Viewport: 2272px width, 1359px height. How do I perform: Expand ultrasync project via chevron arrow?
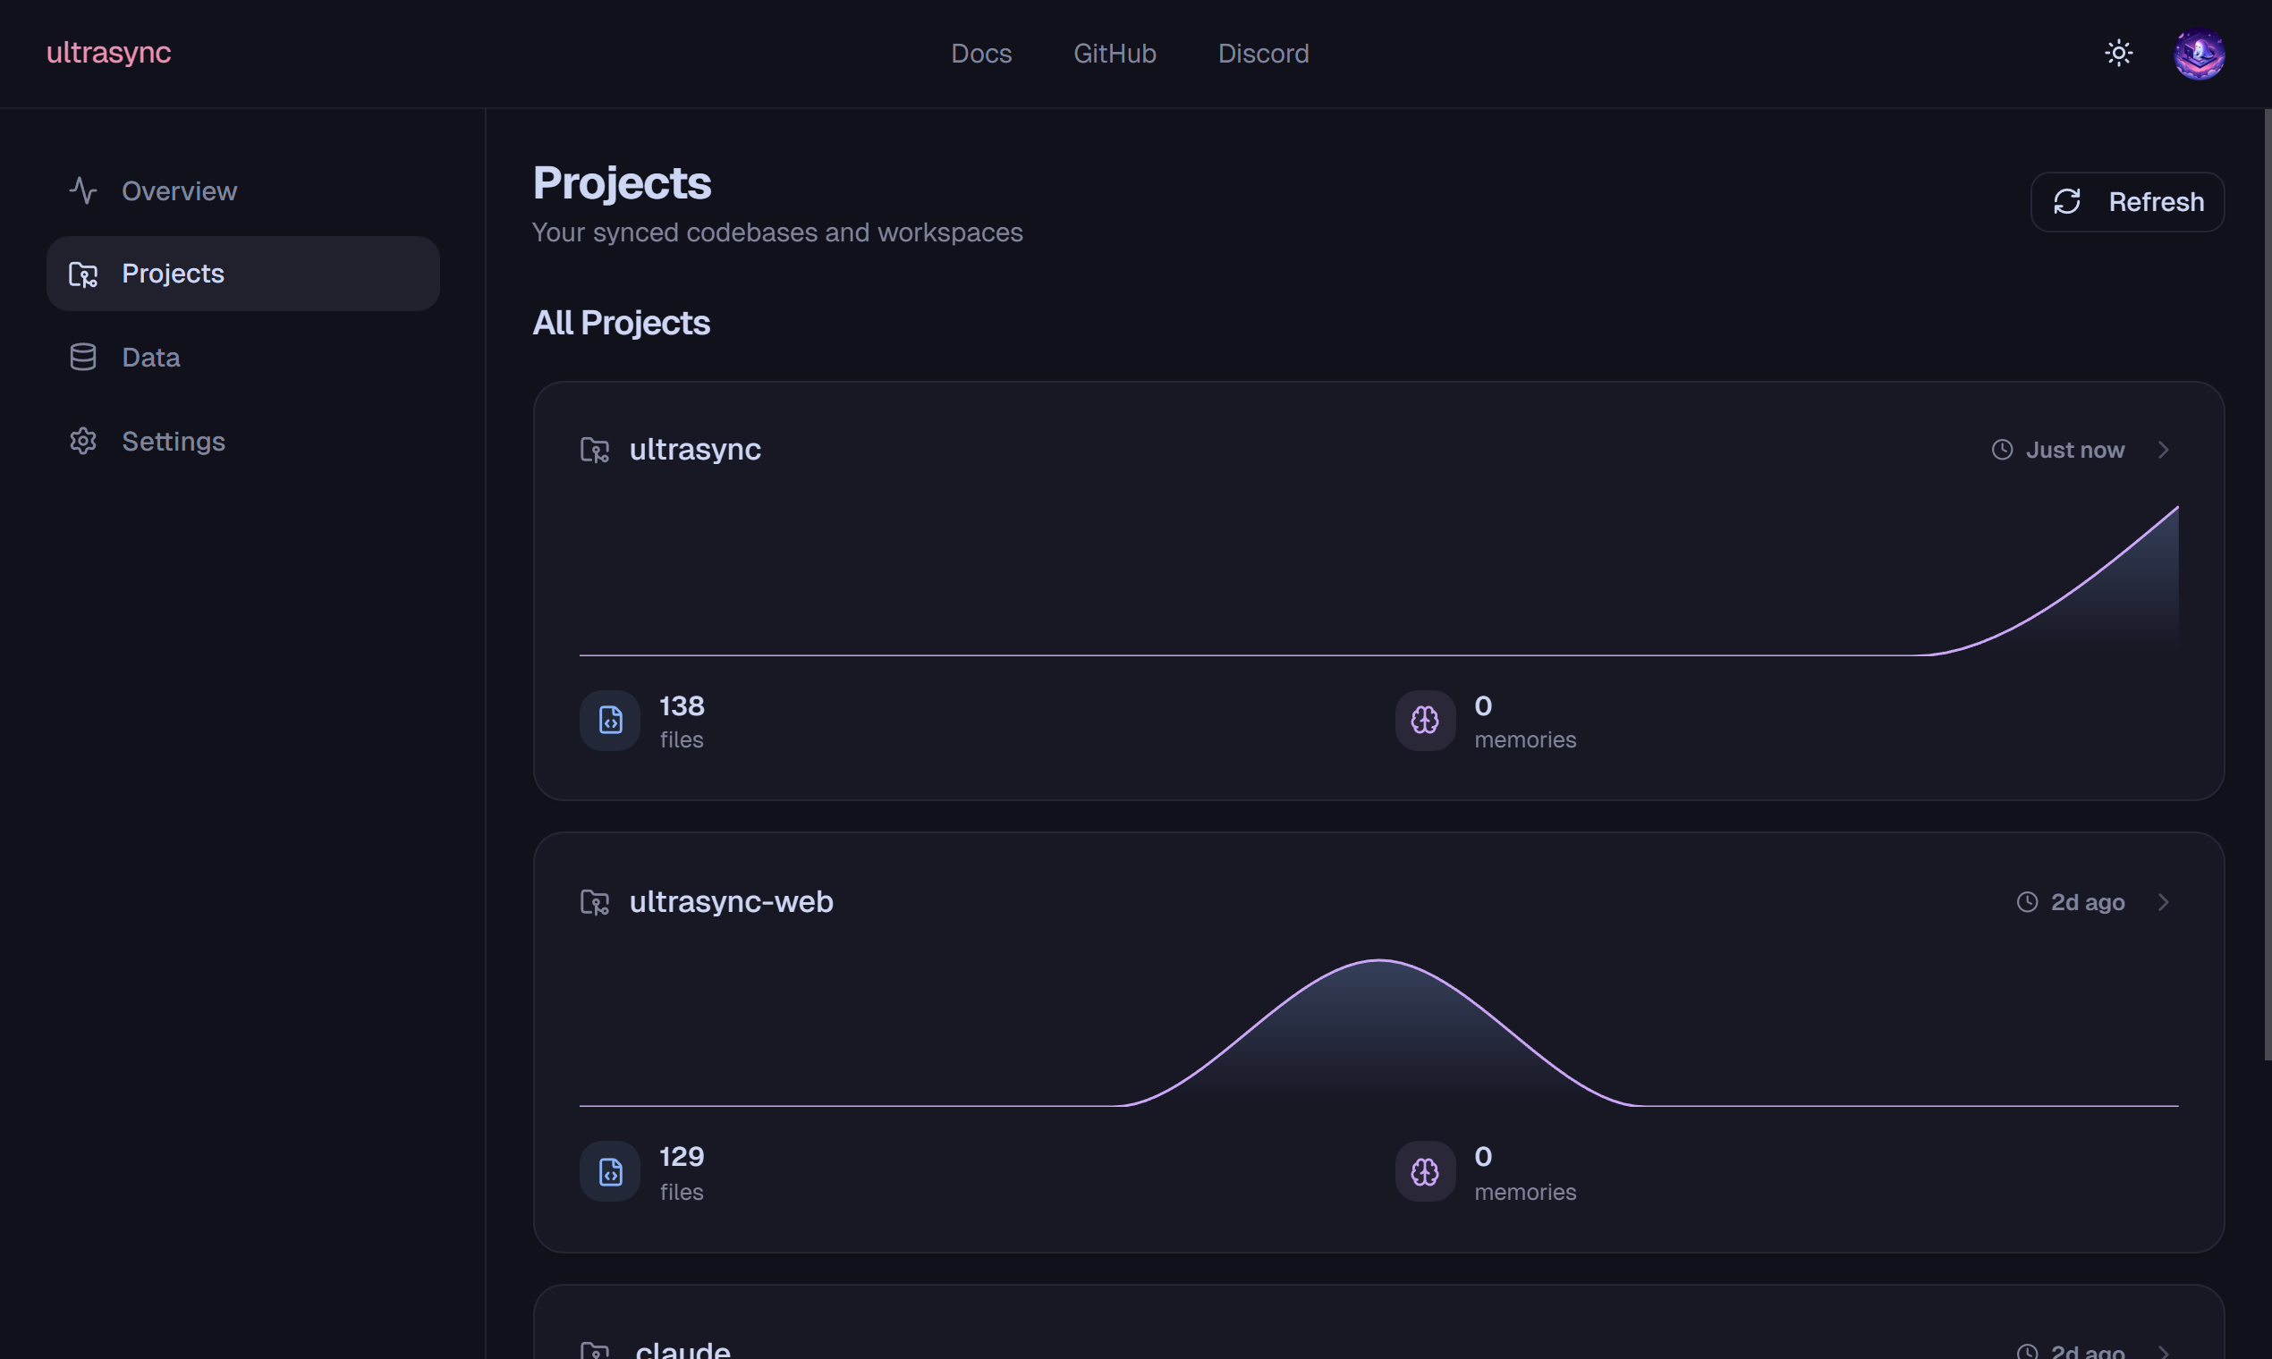pos(2163,450)
